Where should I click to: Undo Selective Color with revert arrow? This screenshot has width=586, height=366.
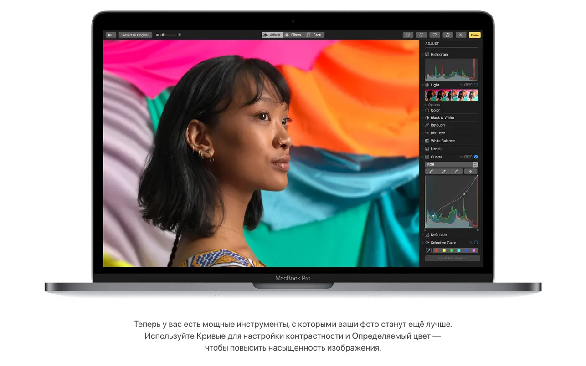(471, 243)
